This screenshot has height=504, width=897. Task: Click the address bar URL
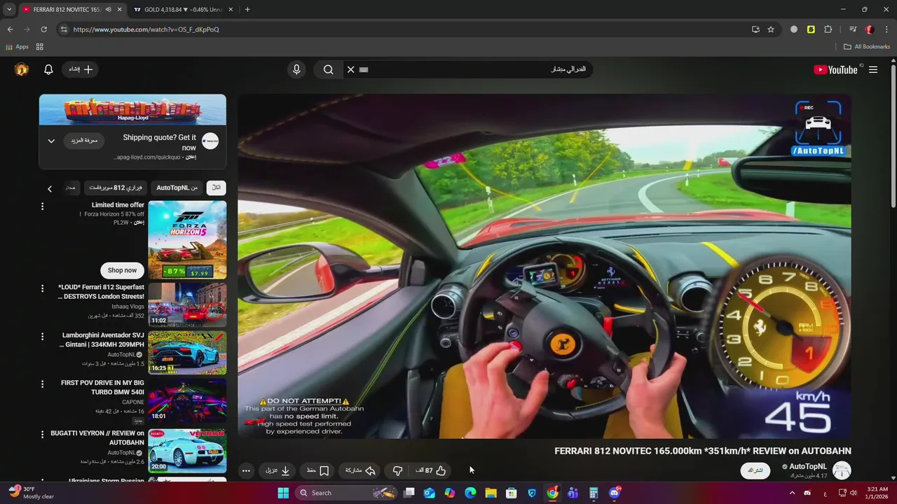pyautogui.click(x=146, y=29)
